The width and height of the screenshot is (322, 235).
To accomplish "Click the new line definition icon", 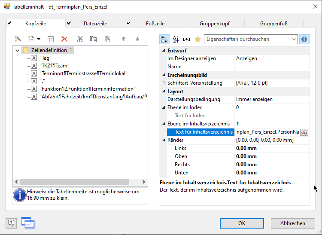I will point(31,39).
